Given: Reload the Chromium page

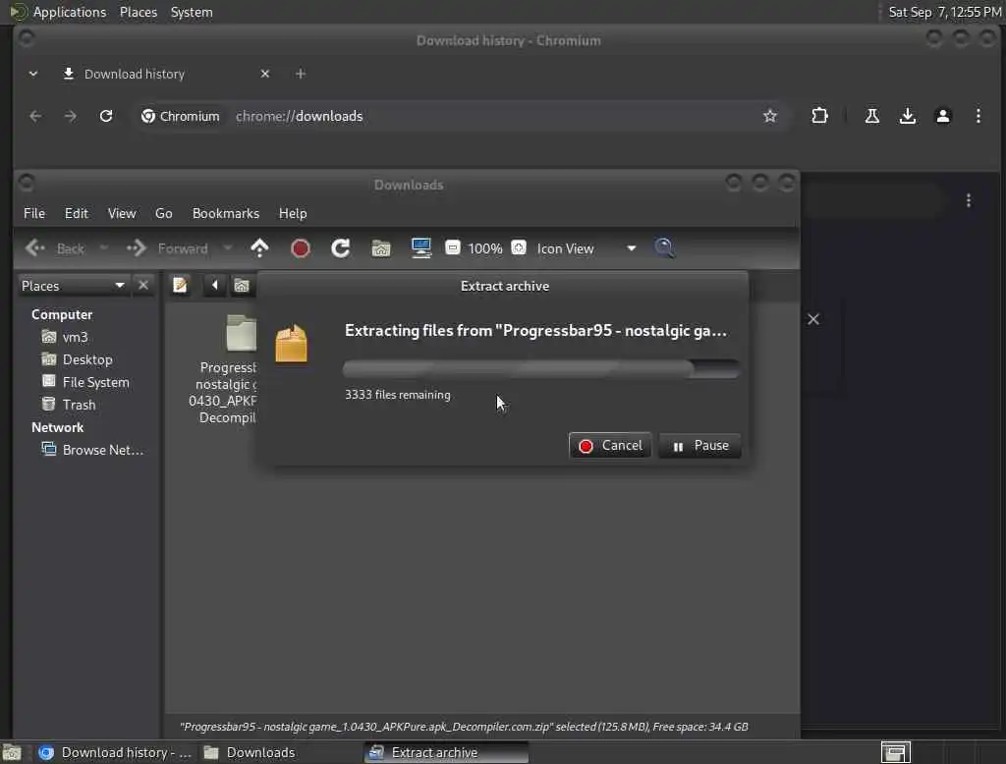Looking at the screenshot, I should click(106, 116).
